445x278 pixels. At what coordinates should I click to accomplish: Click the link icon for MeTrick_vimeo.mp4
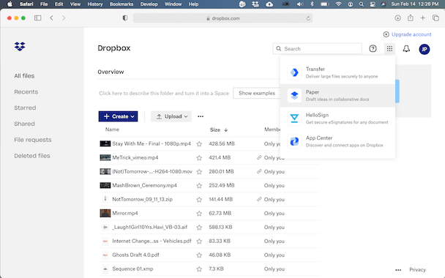259,157
